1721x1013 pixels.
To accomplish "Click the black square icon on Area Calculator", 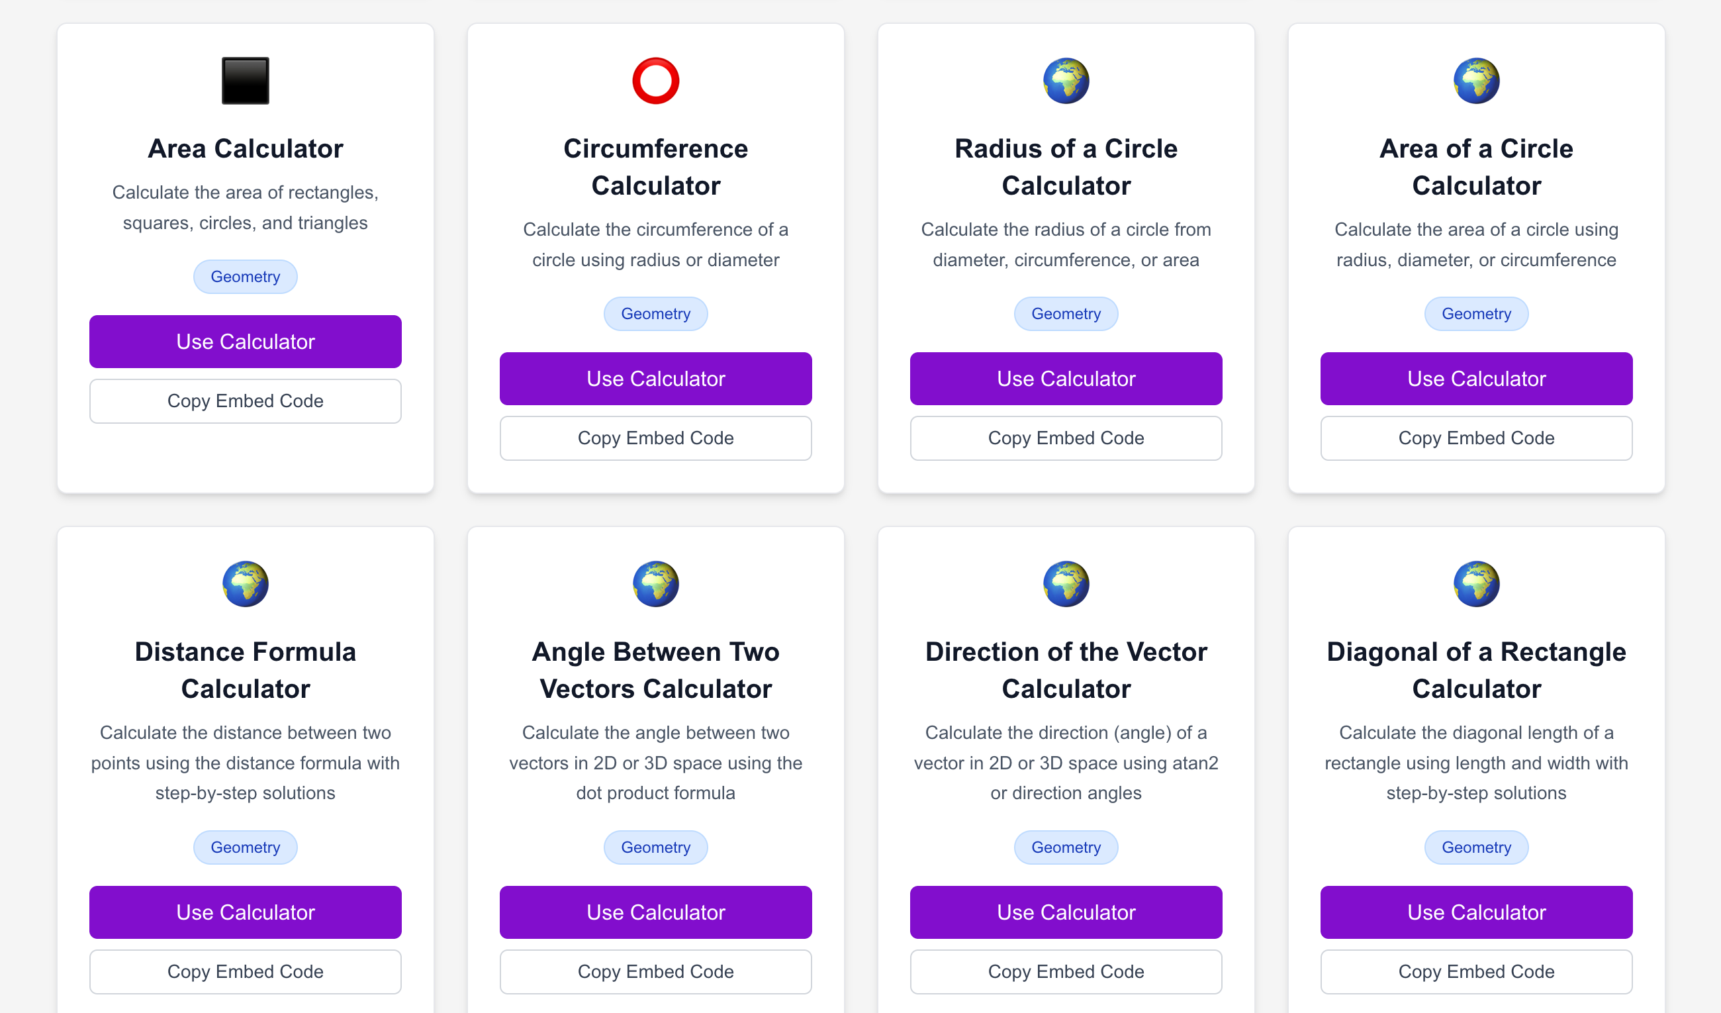I will point(245,80).
